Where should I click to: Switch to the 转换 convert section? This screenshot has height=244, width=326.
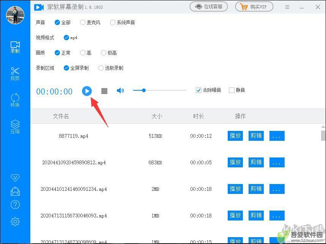click(15, 101)
